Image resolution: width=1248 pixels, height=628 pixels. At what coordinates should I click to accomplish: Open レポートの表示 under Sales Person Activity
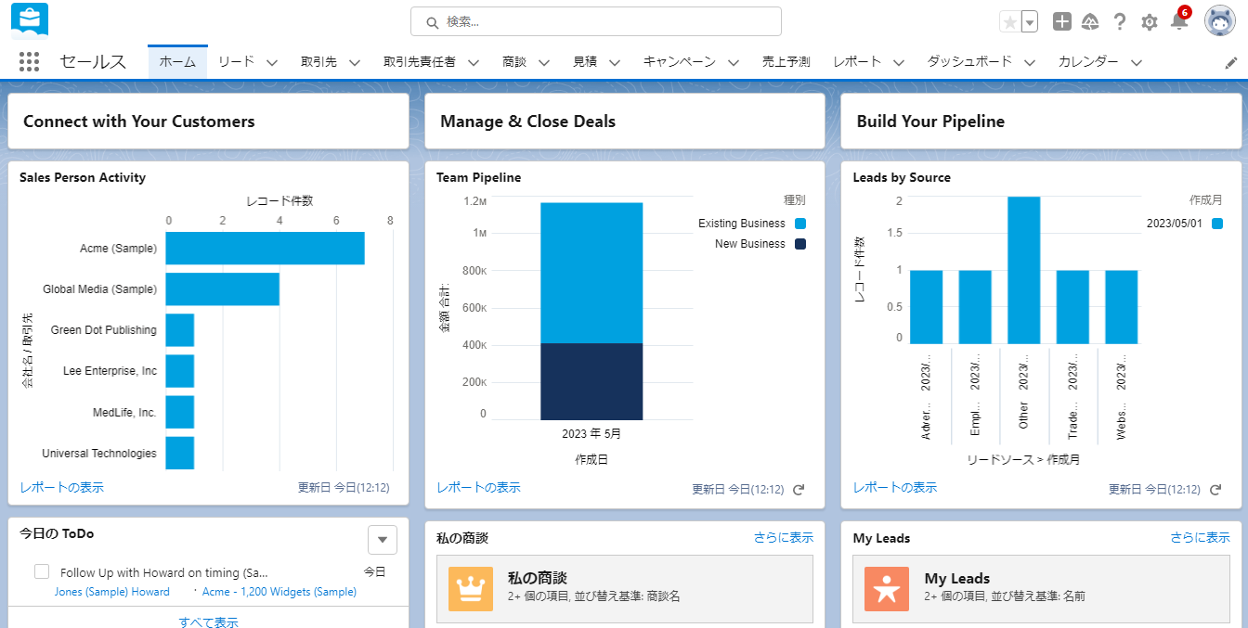point(61,487)
